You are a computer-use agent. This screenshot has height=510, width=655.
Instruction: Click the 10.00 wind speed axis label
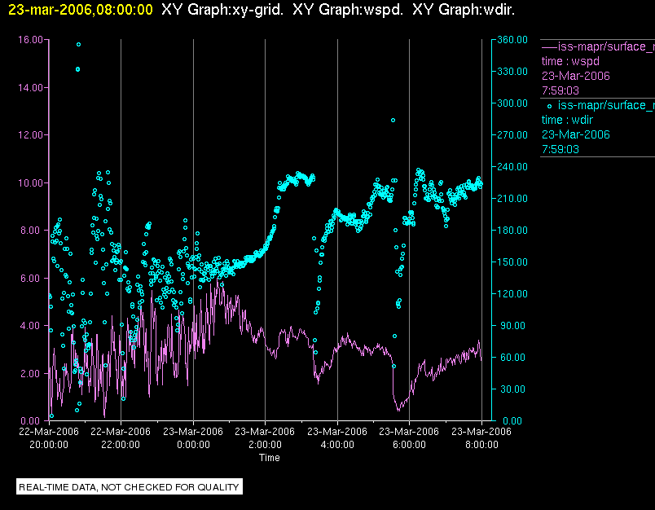click(30, 183)
